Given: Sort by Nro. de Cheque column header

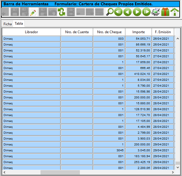Looking at the screenshot, I should (x=109, y=32).
